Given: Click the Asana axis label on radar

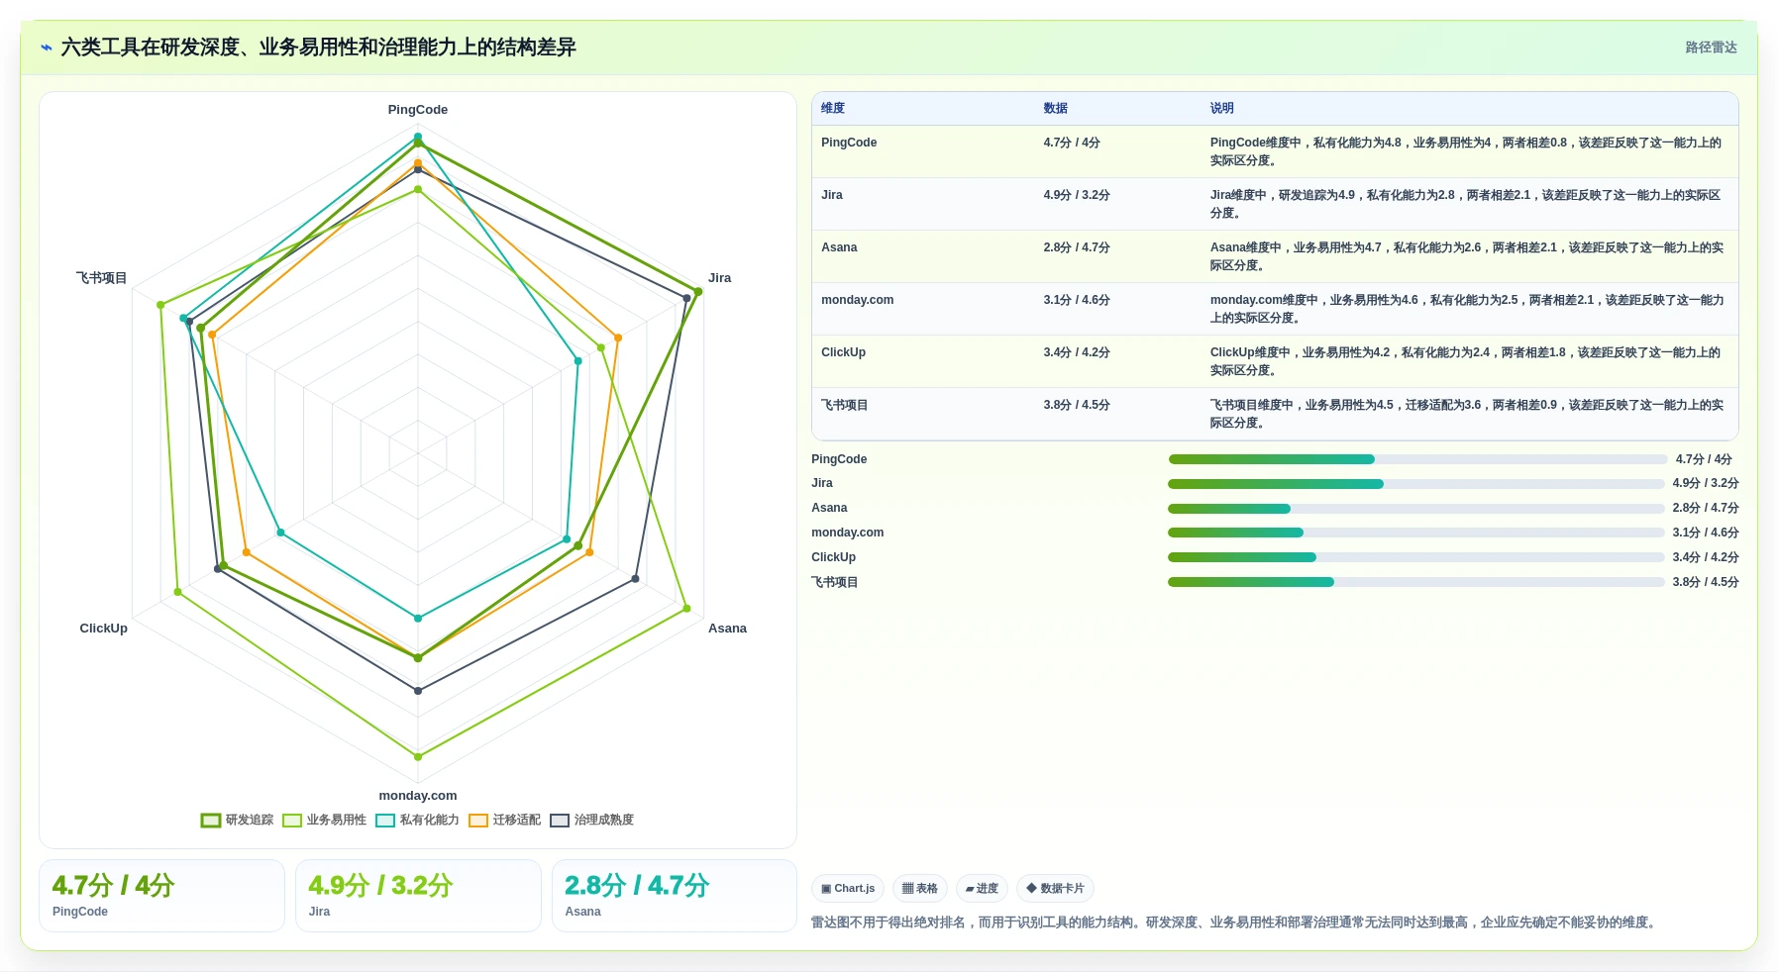Looking at the screenshot, I should tap(727, 629).
